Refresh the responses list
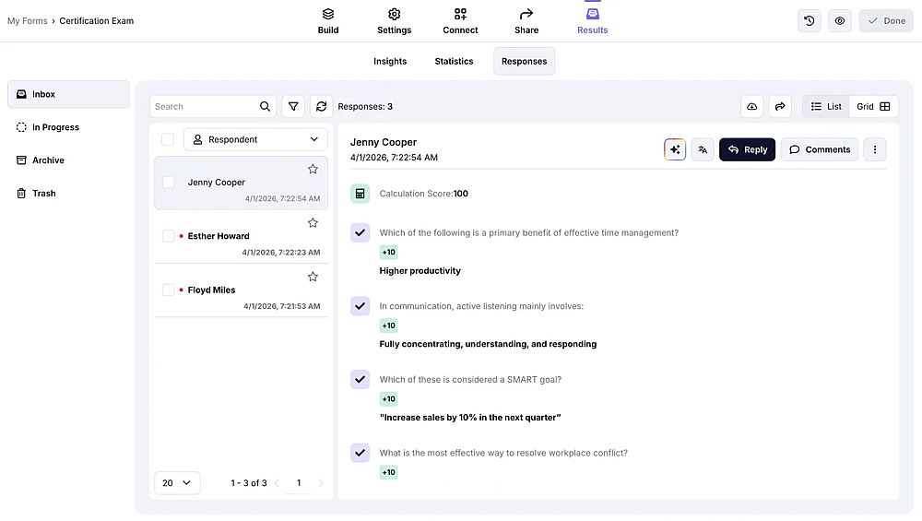This screenshot has height=521, width=922. [x=321, y=106]
